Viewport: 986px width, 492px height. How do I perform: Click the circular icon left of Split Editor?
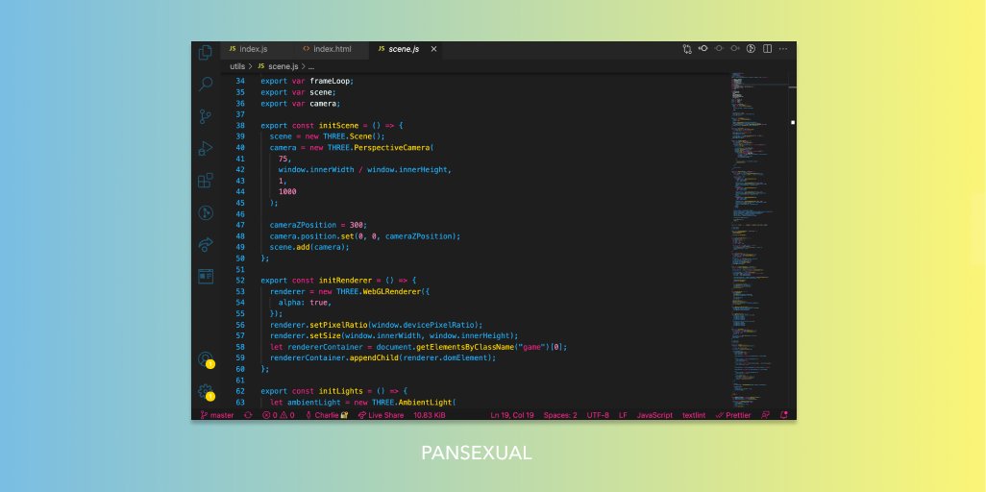click(x=751, y=48)
